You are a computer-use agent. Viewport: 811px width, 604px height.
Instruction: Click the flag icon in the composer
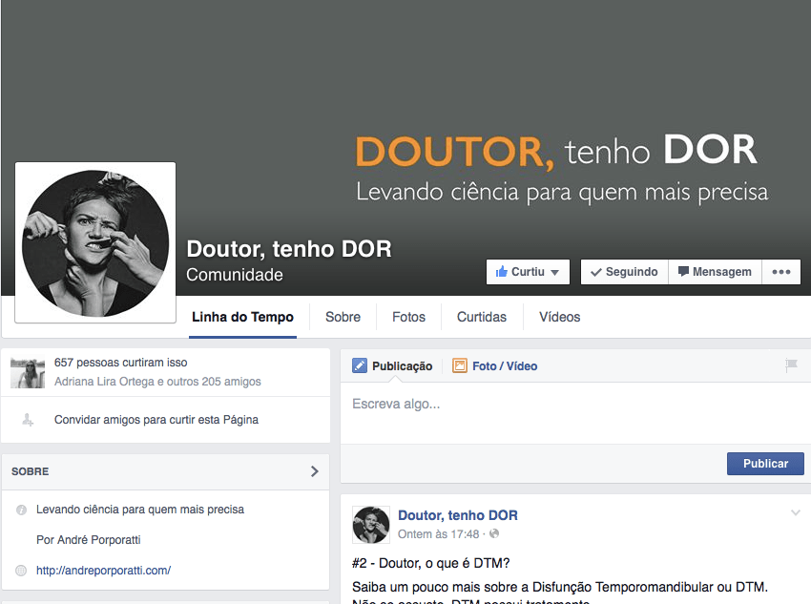790,365
